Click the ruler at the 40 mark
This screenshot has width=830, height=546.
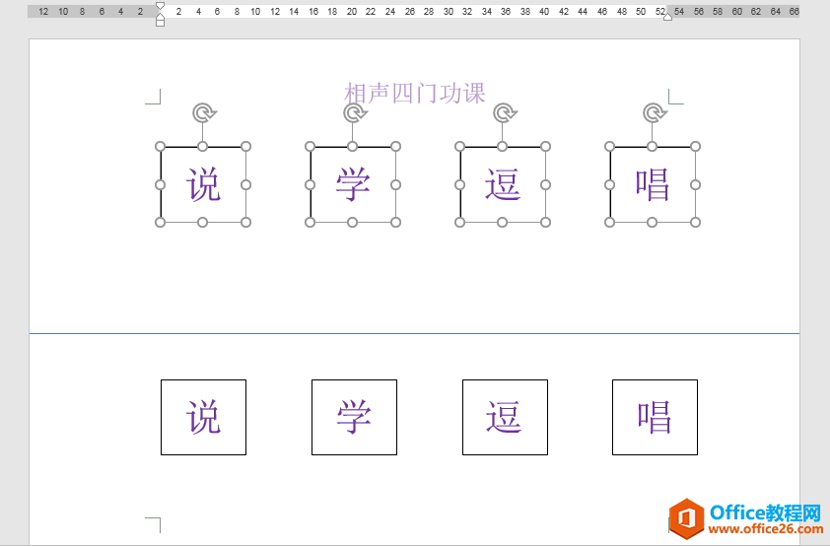click(x=544, y=11)
